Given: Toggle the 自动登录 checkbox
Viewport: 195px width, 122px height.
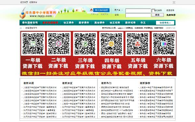Looking at the screenshot, I should 153,10.
